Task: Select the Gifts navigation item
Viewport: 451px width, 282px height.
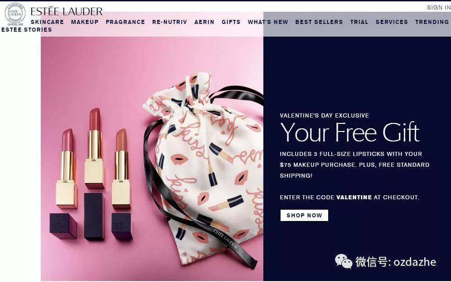Action: (x=231, y=22)
